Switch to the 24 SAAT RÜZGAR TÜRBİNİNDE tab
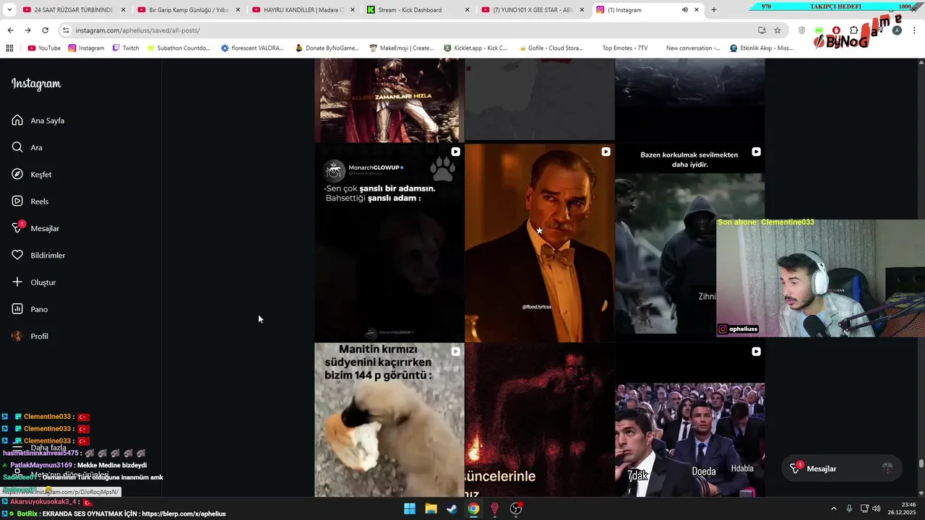The height and width of the screenshot is (520, 925). point(73,10)
